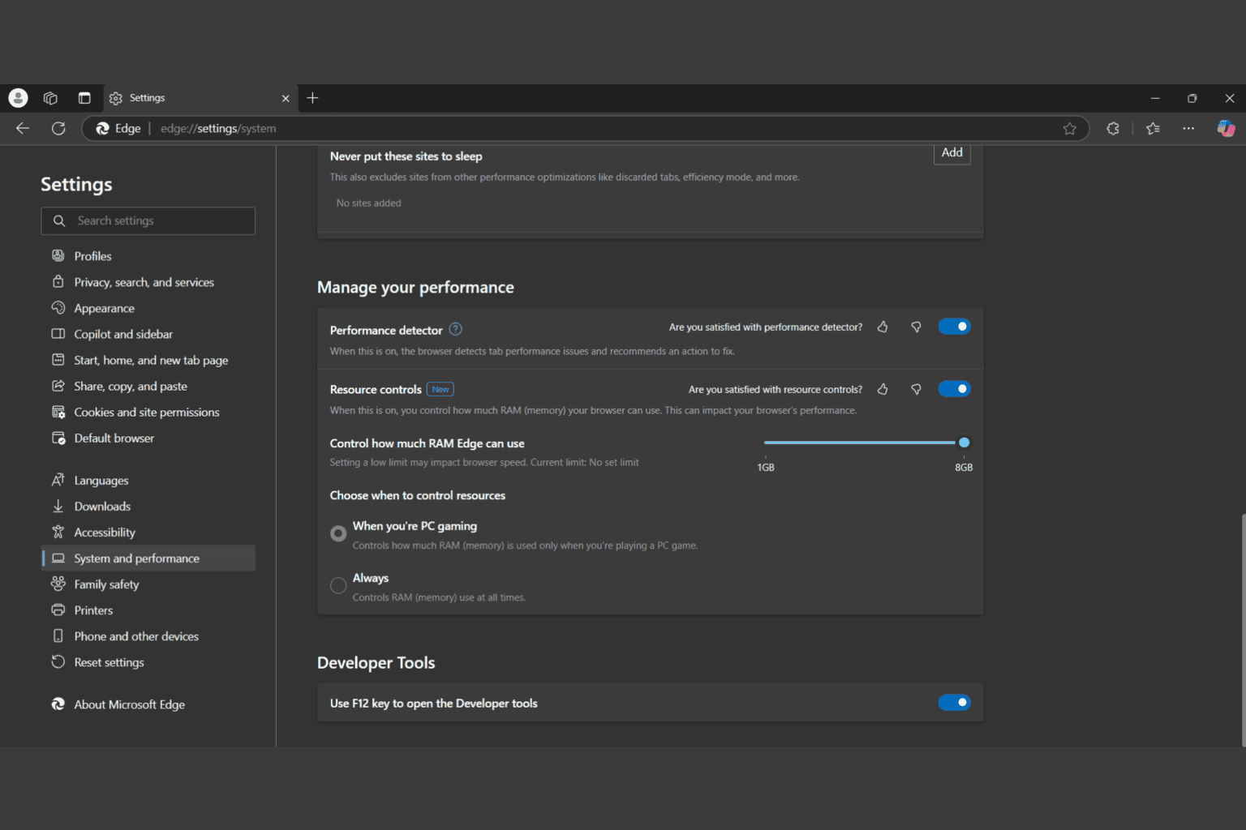Viewport: 1246px width, 830px height.
Task: Open Languages settings
Action: click(x=148, y=480)
